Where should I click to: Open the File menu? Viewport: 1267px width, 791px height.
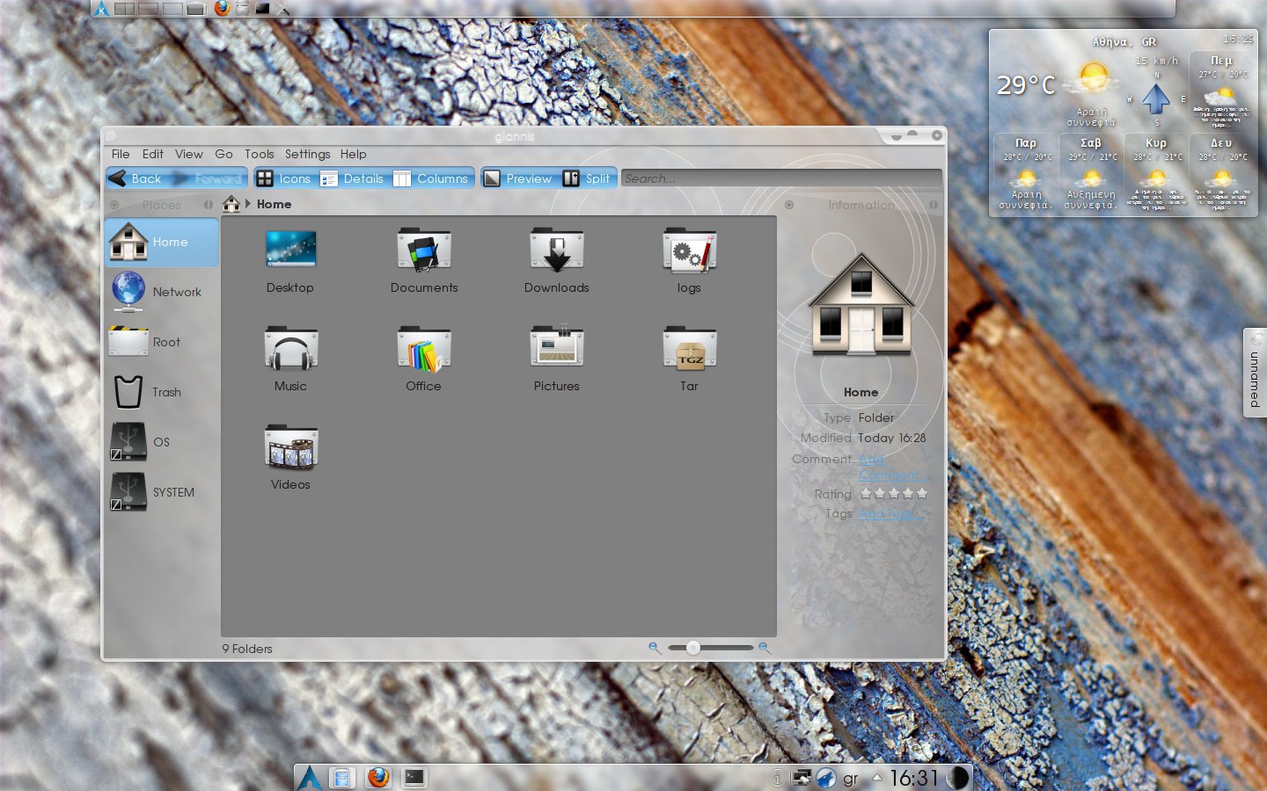pyautogui.click(x=121, y=154)
